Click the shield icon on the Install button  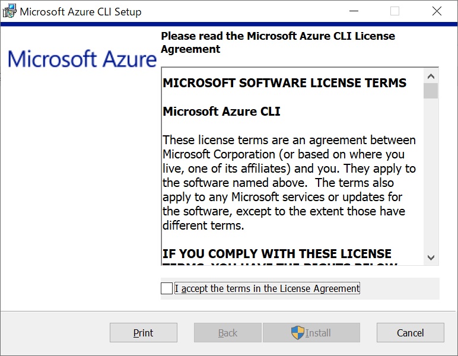298,333
